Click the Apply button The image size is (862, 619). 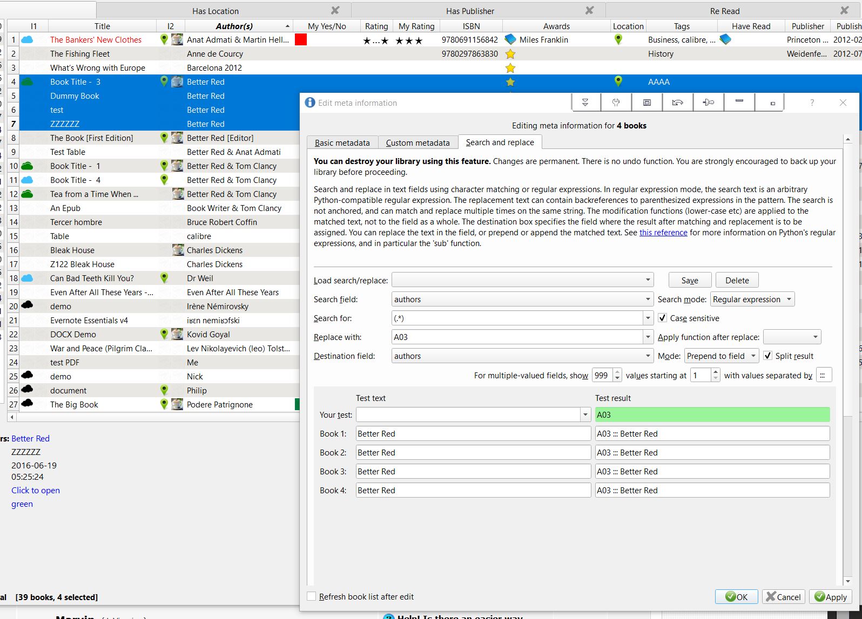pyautogui.click(x=830, y=597)
